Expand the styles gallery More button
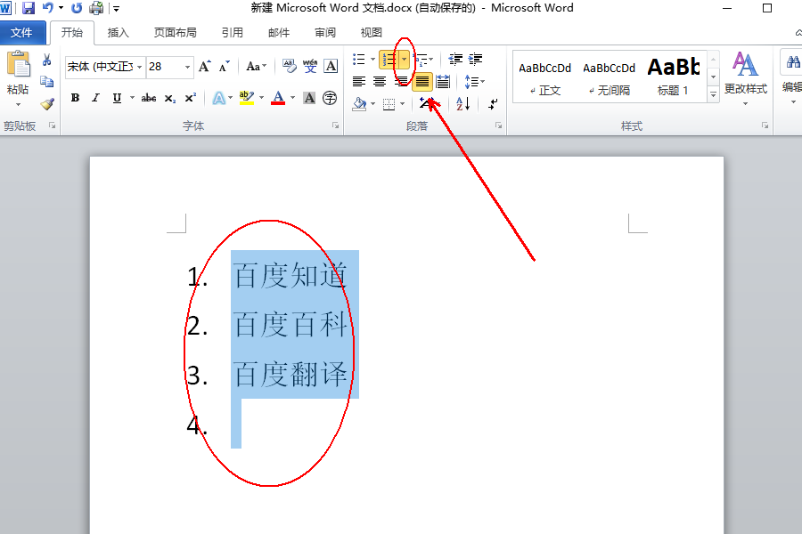The width and height of the screenshot is (802, 534). pyautogui.click(x=713, y=94)
